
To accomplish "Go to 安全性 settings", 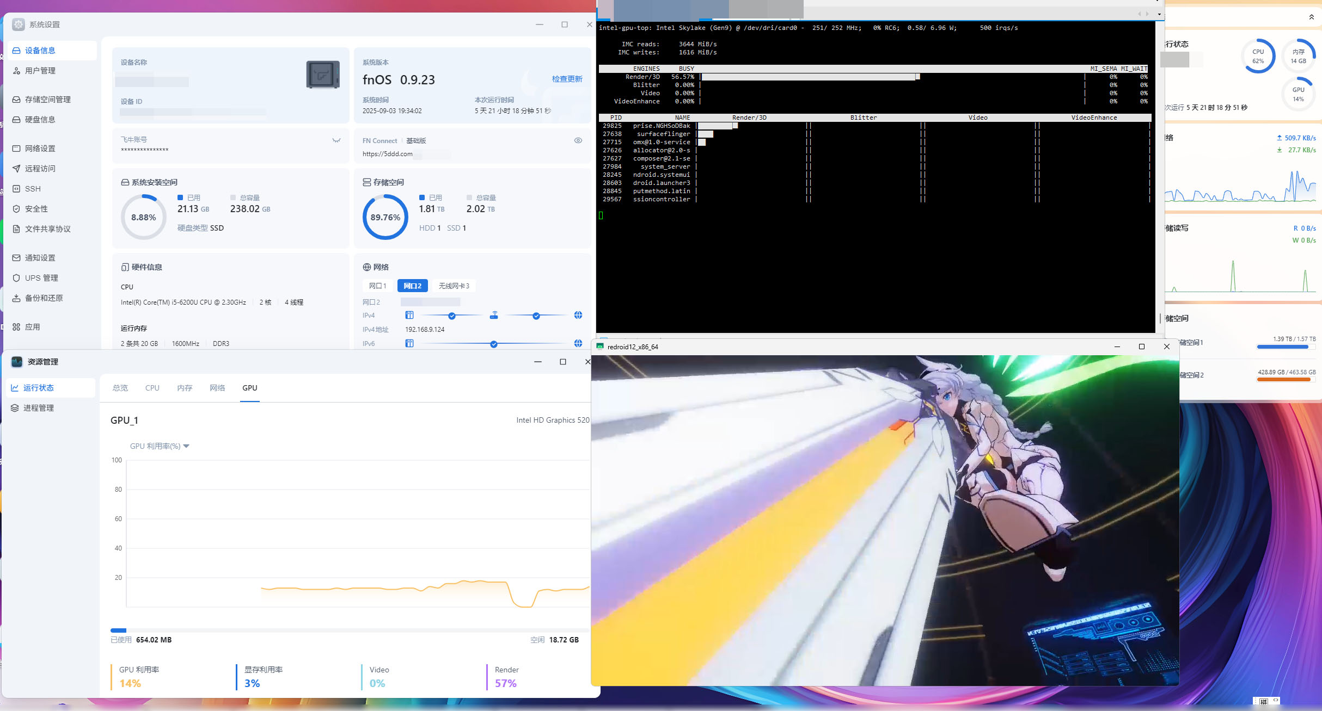I will coord(36,209).
